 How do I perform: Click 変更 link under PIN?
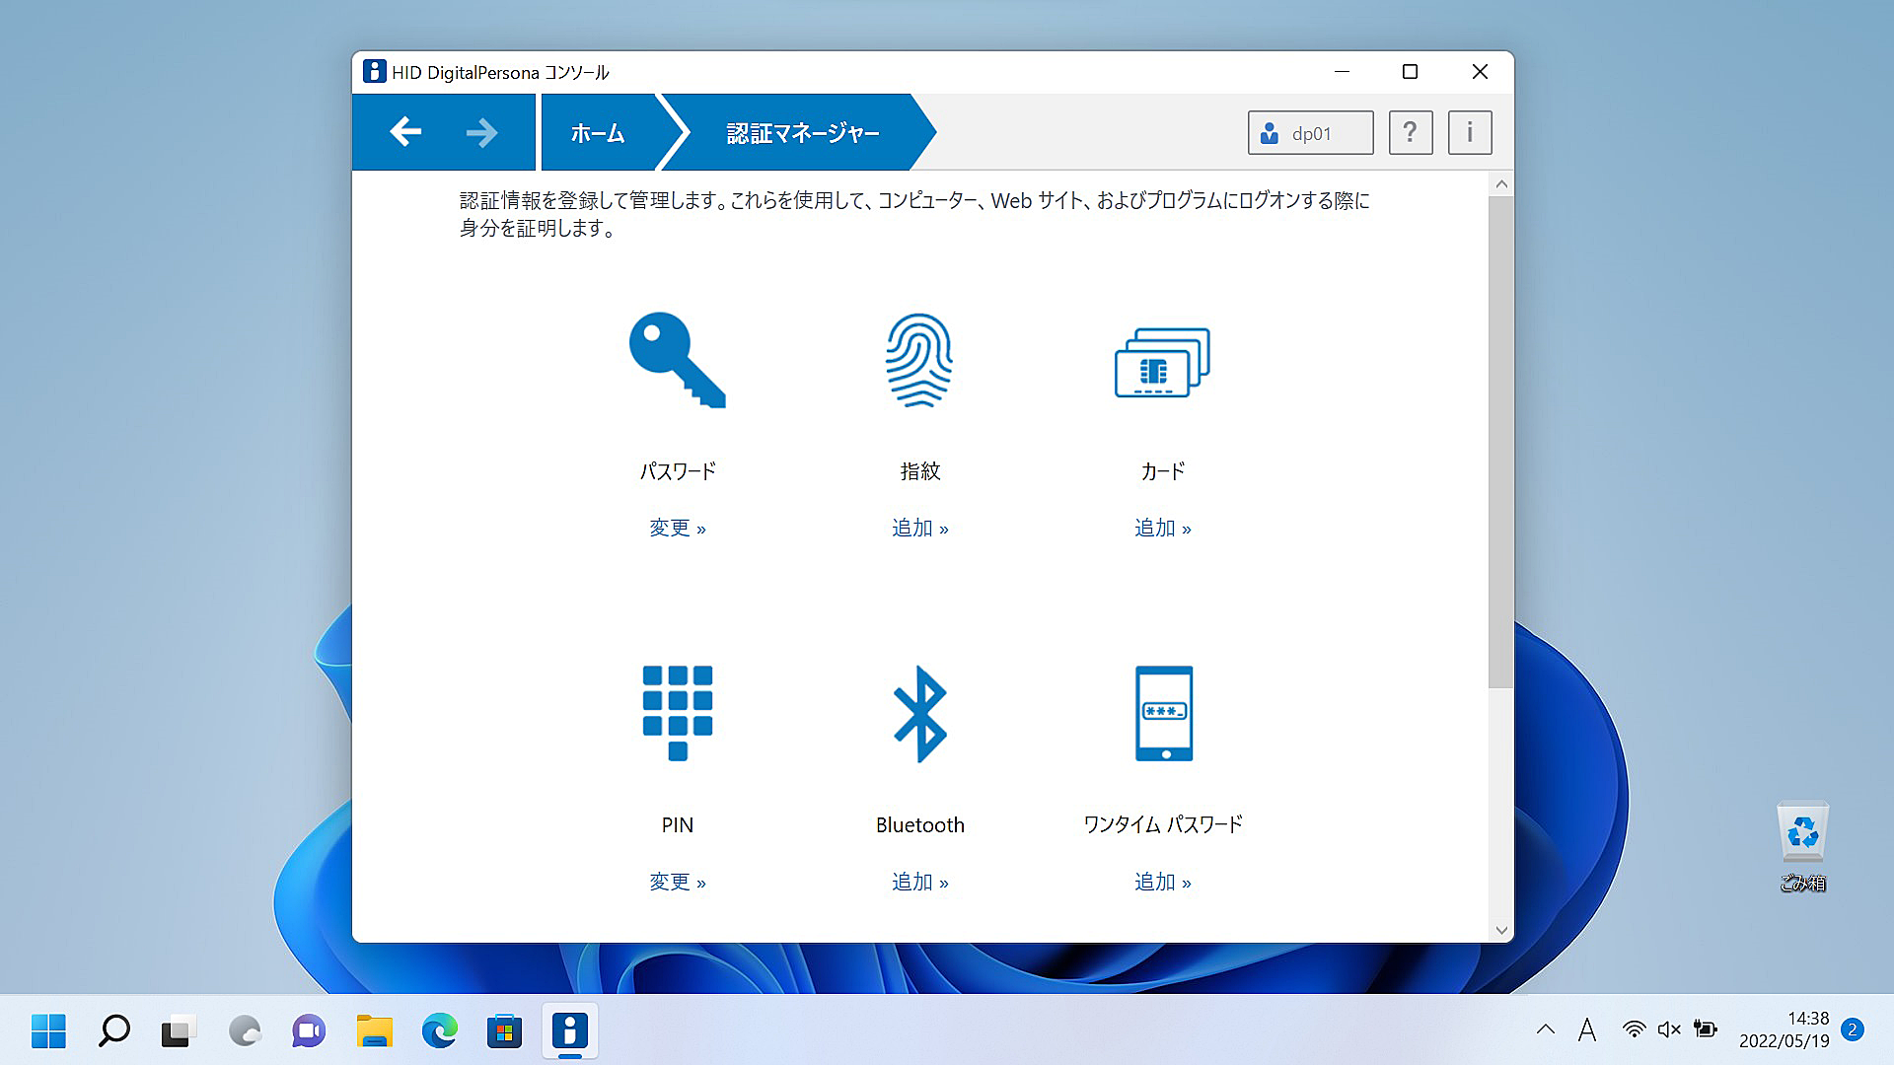[x=677, y=883]
